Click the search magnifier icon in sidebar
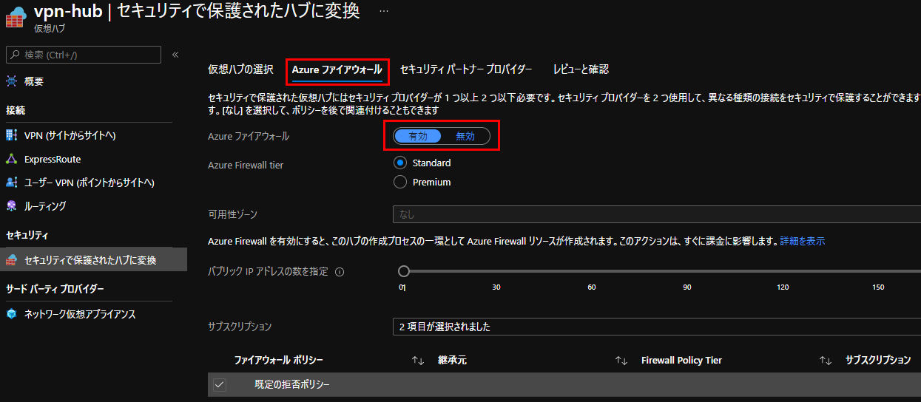Image resolution: width=921 pixels, height=402 pixels. coord(15,55)
